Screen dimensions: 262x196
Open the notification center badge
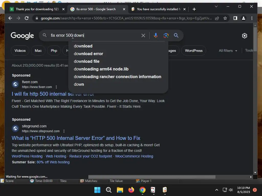point(255,190)
